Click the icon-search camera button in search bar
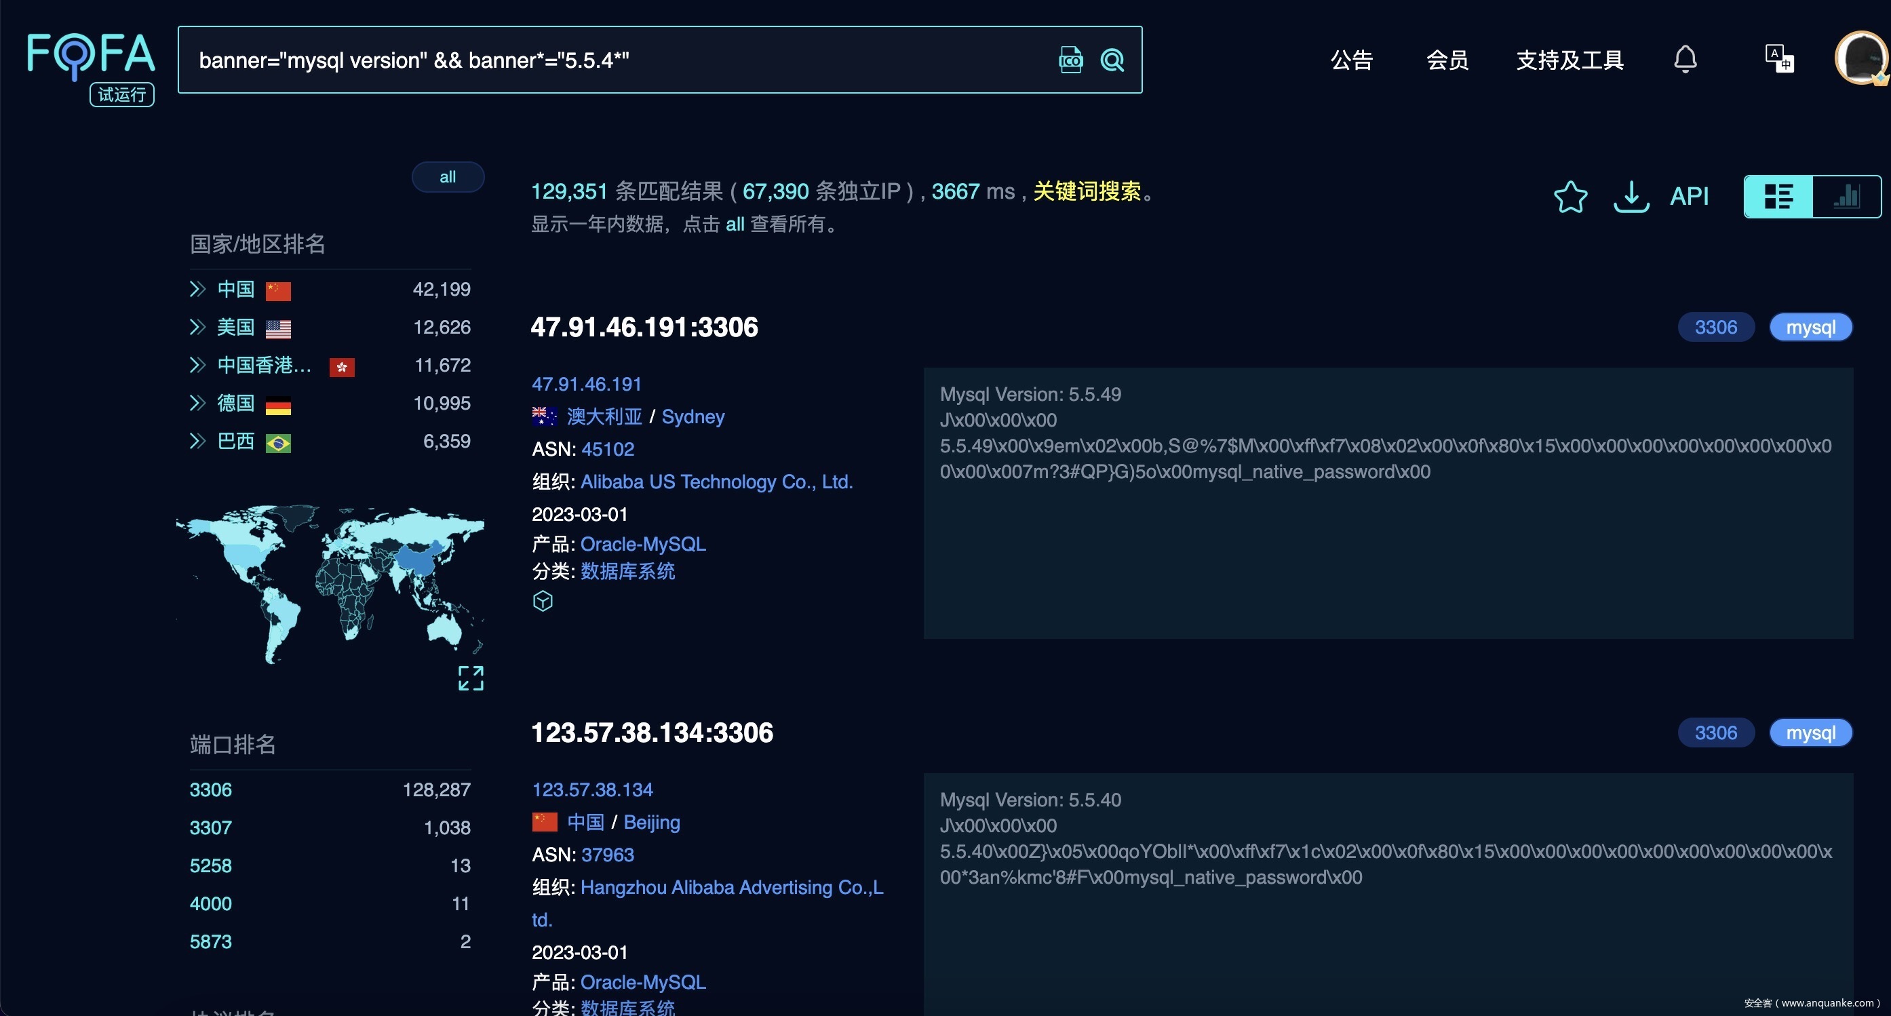Viewport: 1891px width, 1016px height. tap(1070, 60)
